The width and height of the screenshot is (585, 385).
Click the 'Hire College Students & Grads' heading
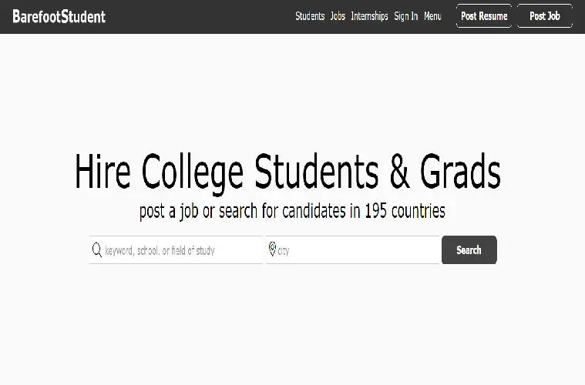click(287, 172)
